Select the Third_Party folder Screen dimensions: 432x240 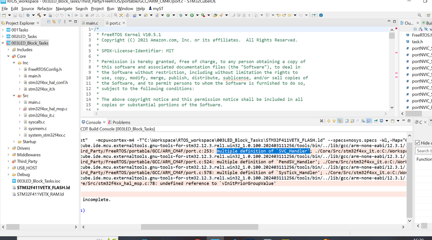click(27, 161)
